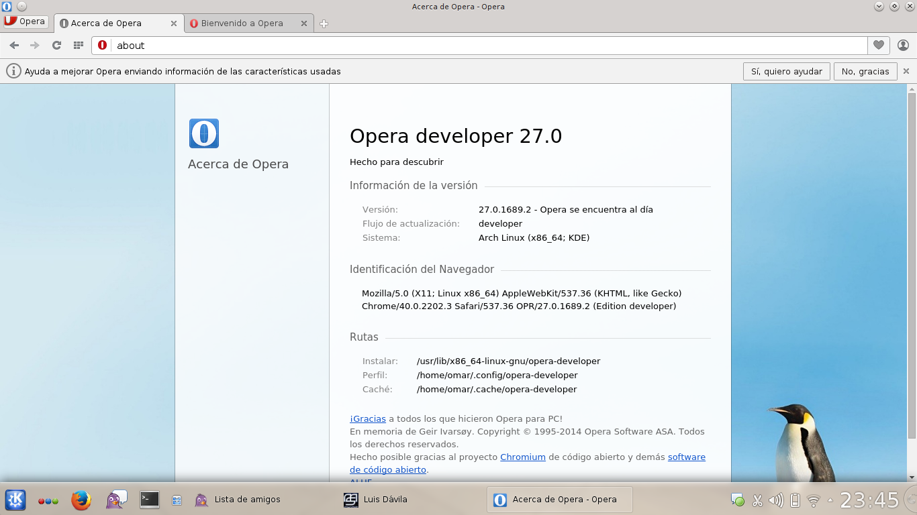Switch to Acerca de Opera taskbar entry
Image resolution: width=917 pixels, height=515 pixels.
click(560, 500)
